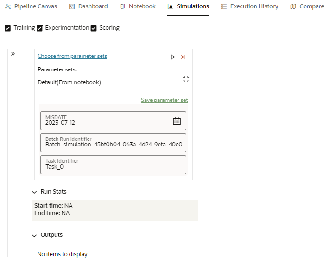Screen dimensions: 331x265
Task: Collapse the Outputs section
Action: (34, 235)
